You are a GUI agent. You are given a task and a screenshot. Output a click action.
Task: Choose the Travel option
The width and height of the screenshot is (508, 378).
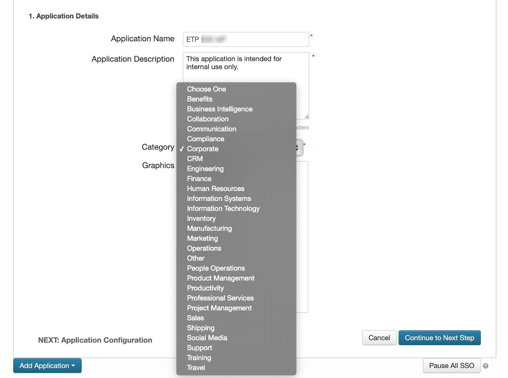coord(196,368)
